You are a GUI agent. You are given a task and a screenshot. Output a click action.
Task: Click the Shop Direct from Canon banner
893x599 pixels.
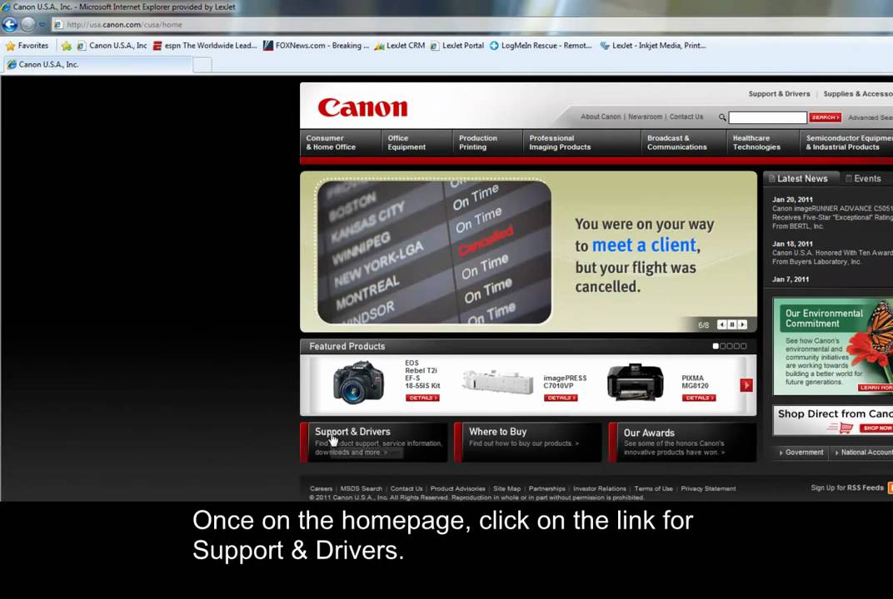coord(833,420)
